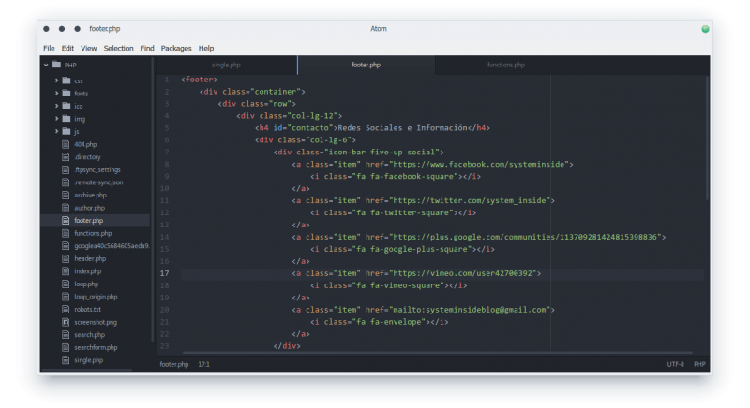
Task: Click the img folder icon
Action: (67, 119)
